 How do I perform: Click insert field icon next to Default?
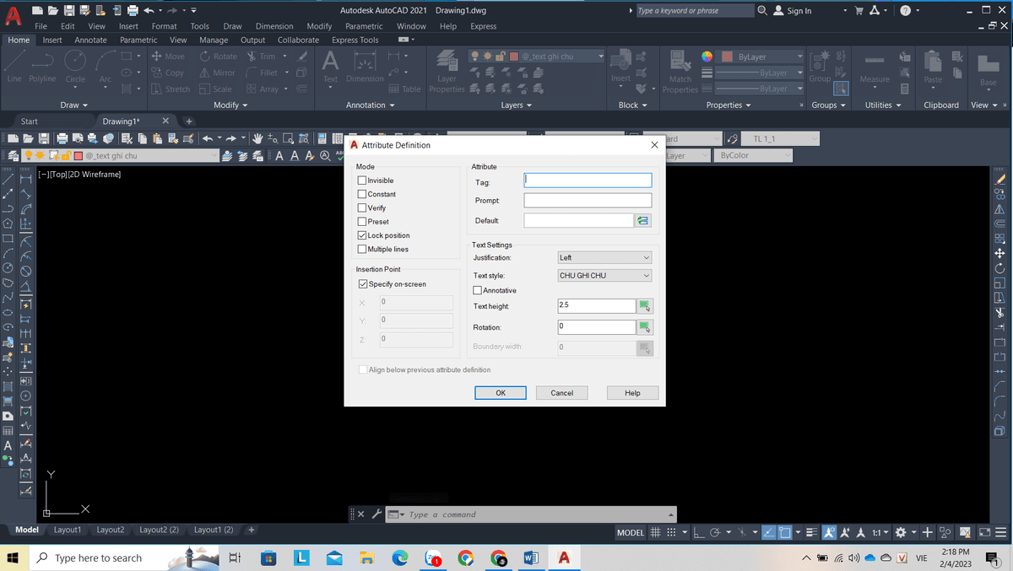click(643, 220)
